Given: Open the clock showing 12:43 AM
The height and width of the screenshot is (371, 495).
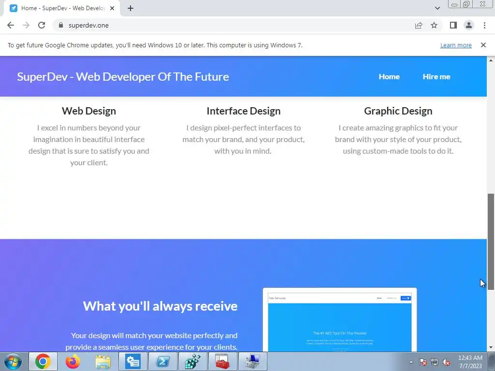Looking at the screenshot, I should click(470, 362).
